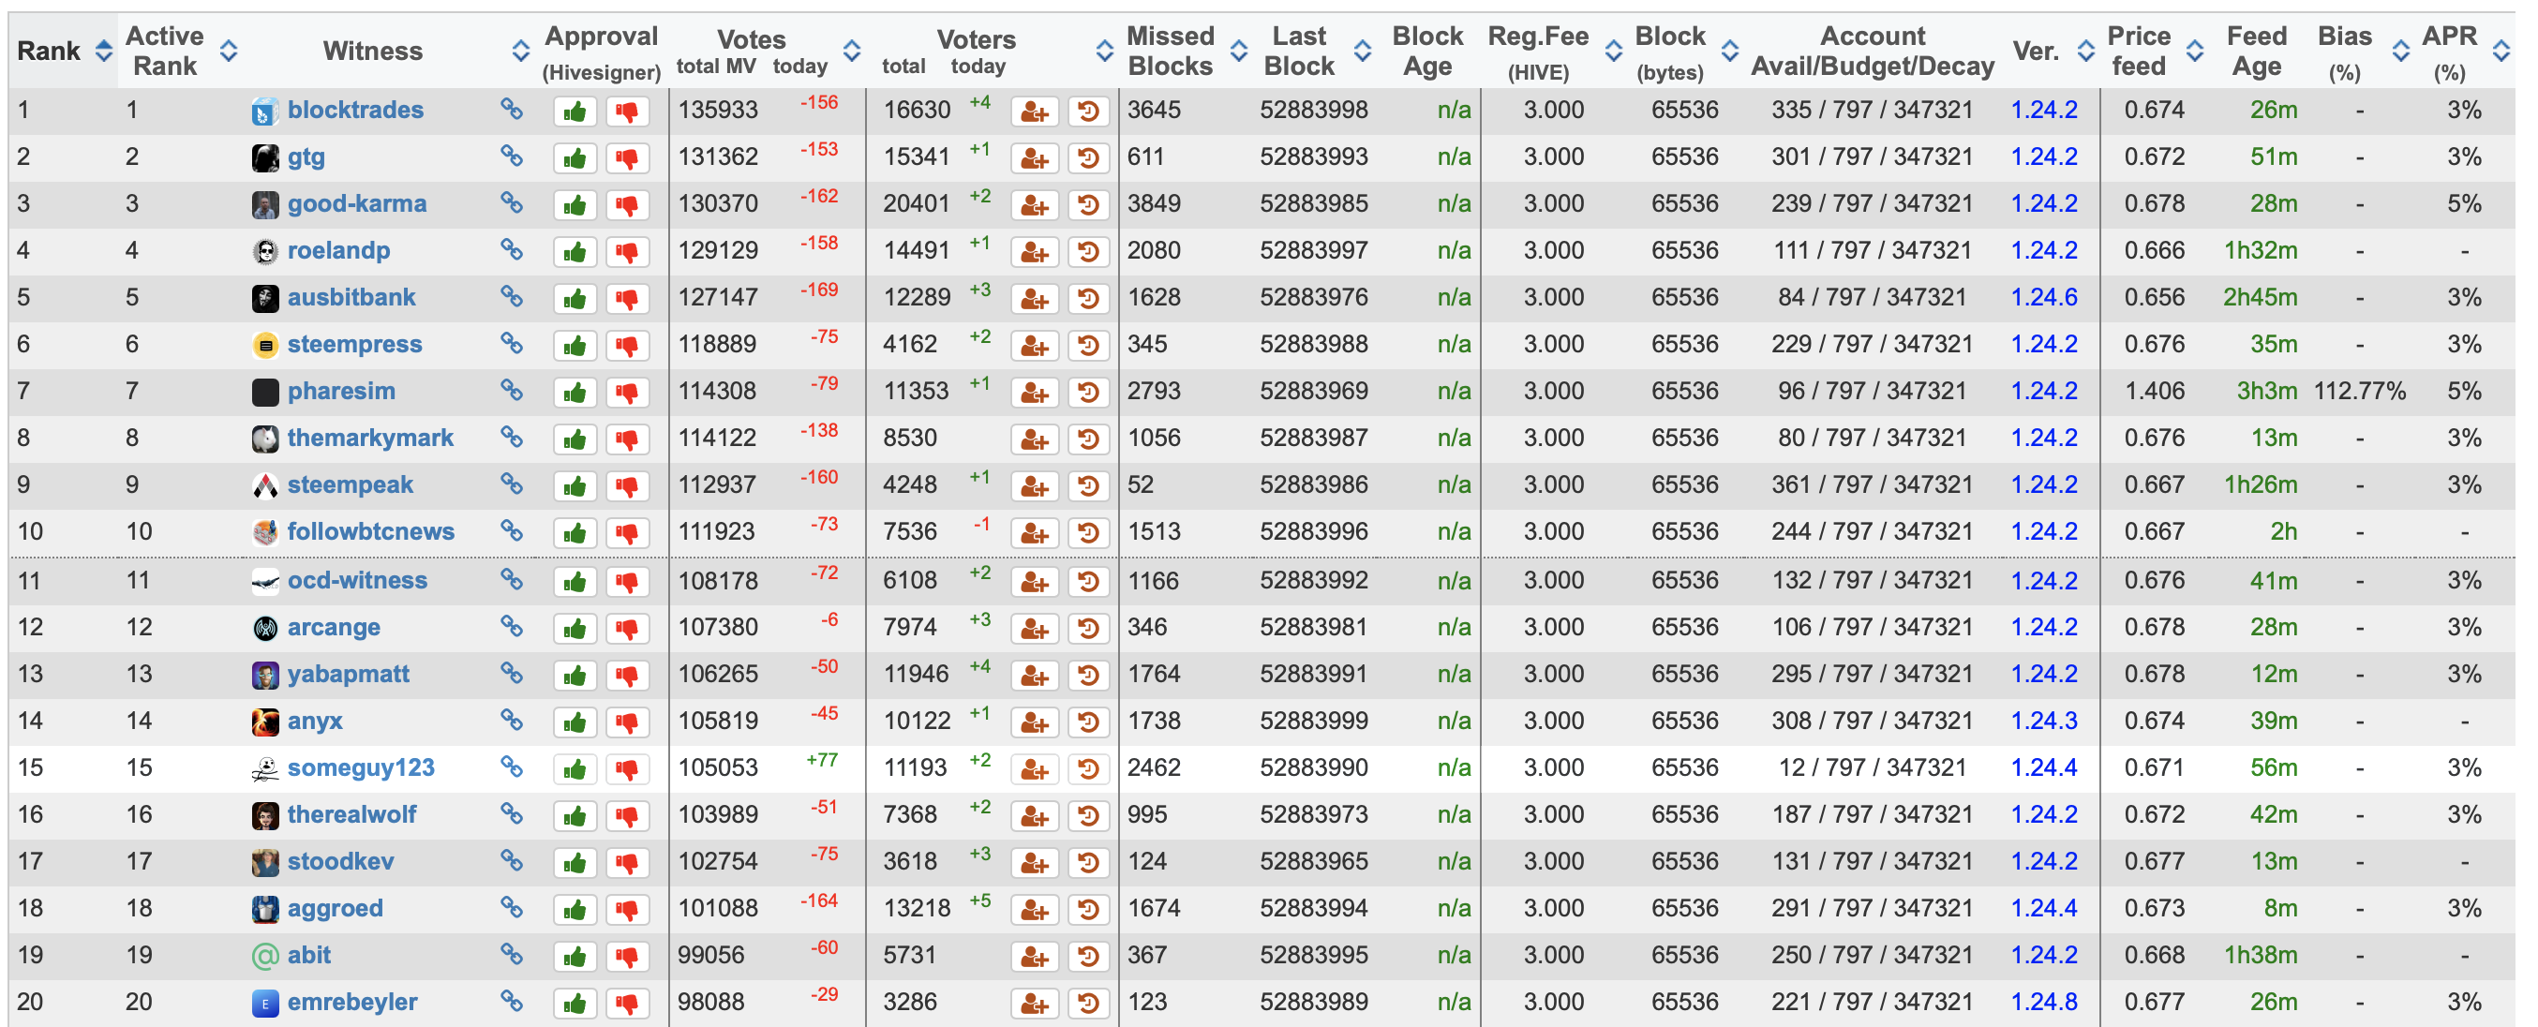This screenshot has width=2538, height=1027.
Task: Sort by Price feed arrows
Action: pos(2195,52)
